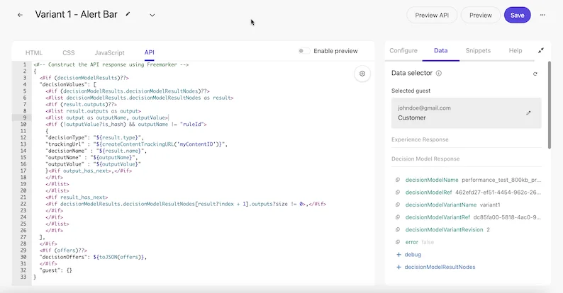The width and height of the screenshot is (563, 293).
Task: Click the "guest": {} code line
Action: [x=55, y=270]
